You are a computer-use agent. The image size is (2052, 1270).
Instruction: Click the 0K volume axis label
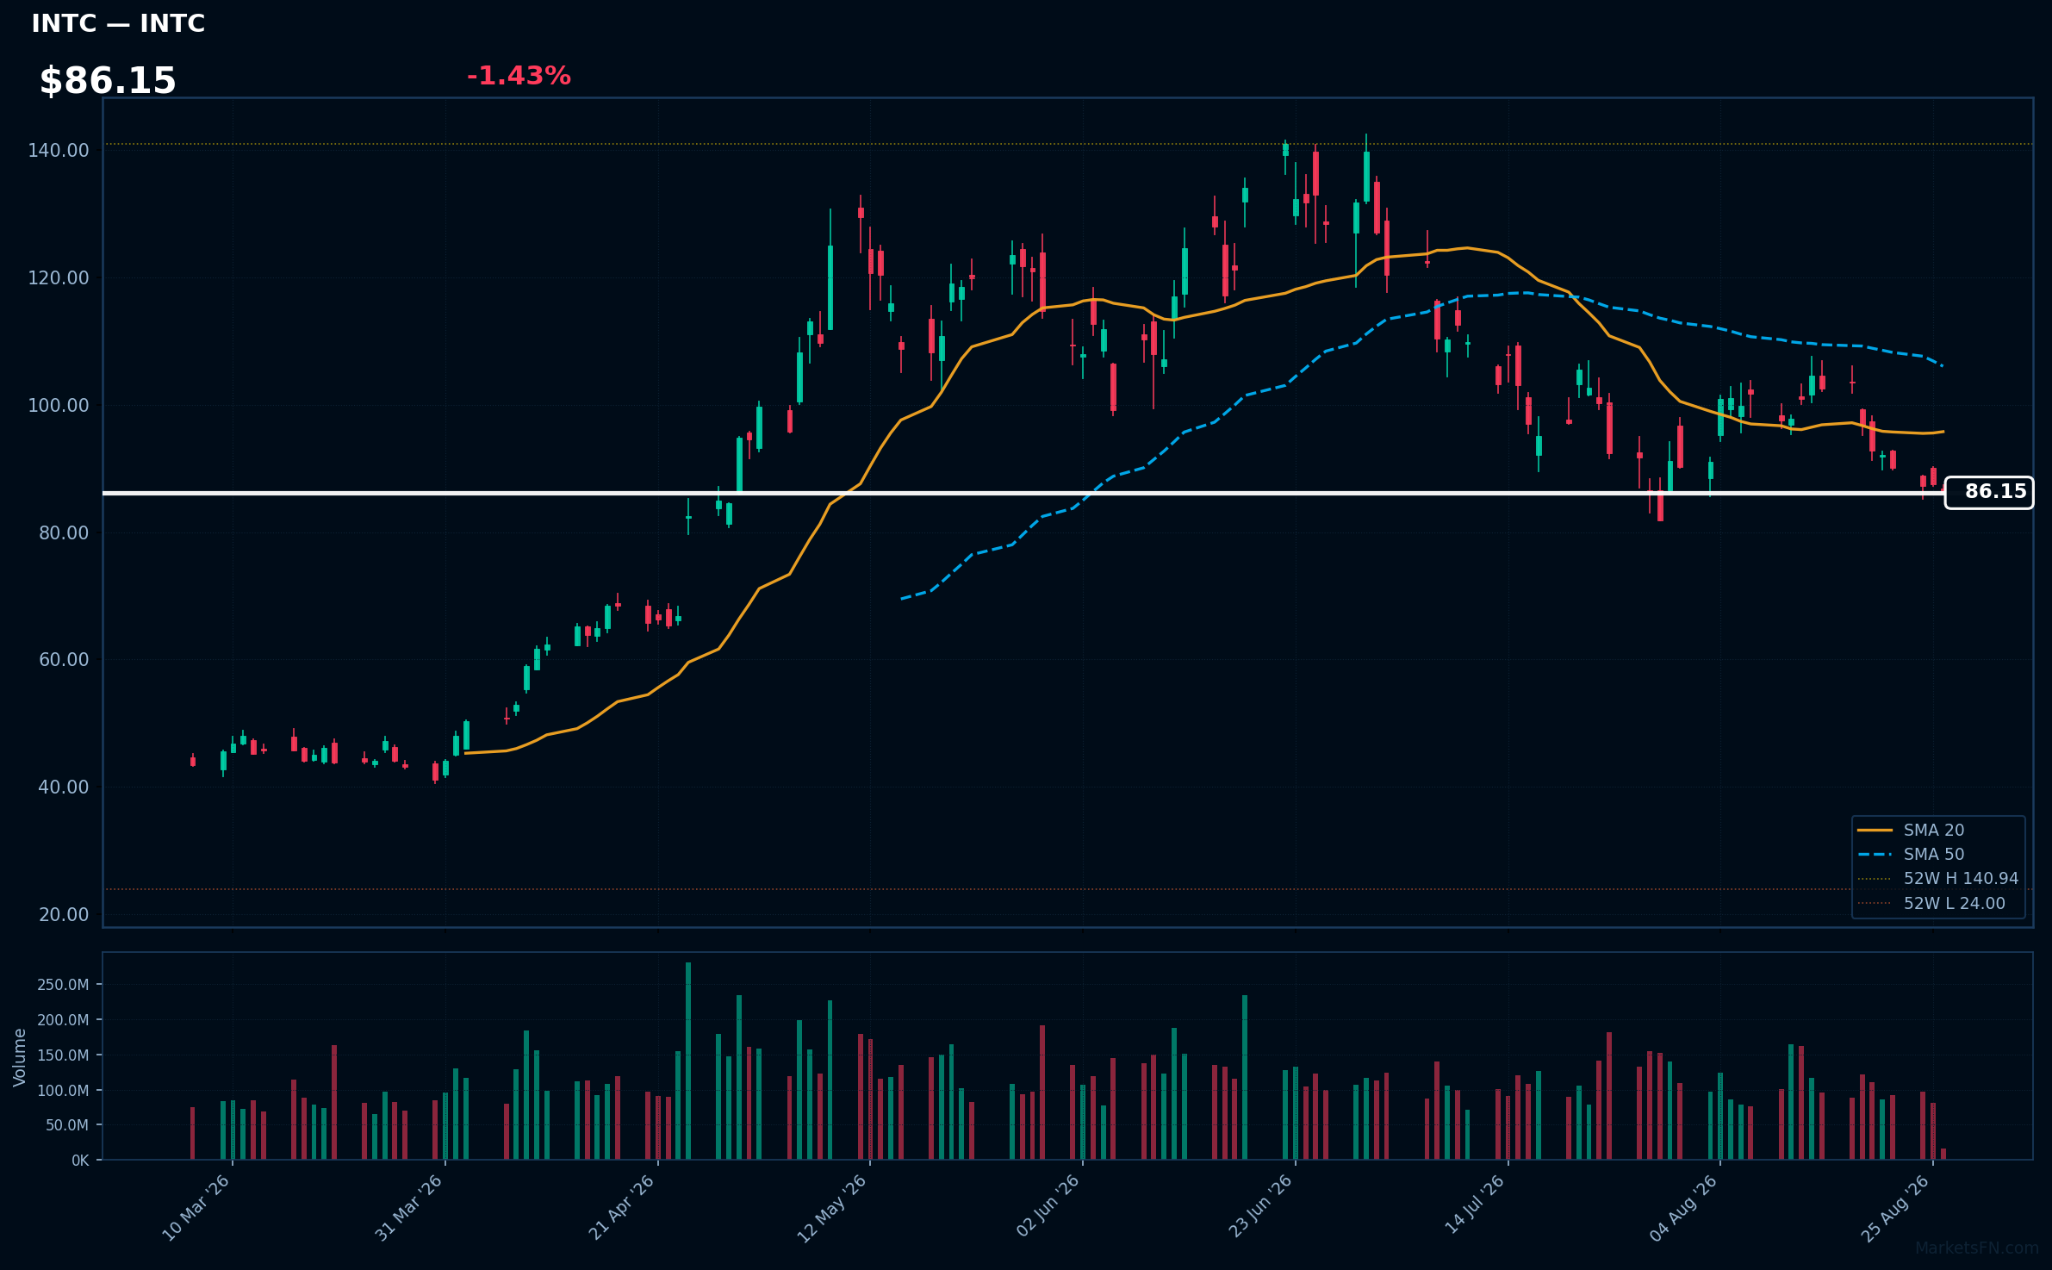click(80, 1161)
